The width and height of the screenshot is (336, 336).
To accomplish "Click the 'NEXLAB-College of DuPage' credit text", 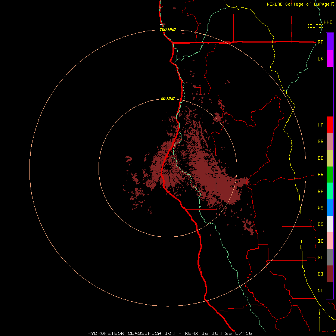I will [299, 4].
